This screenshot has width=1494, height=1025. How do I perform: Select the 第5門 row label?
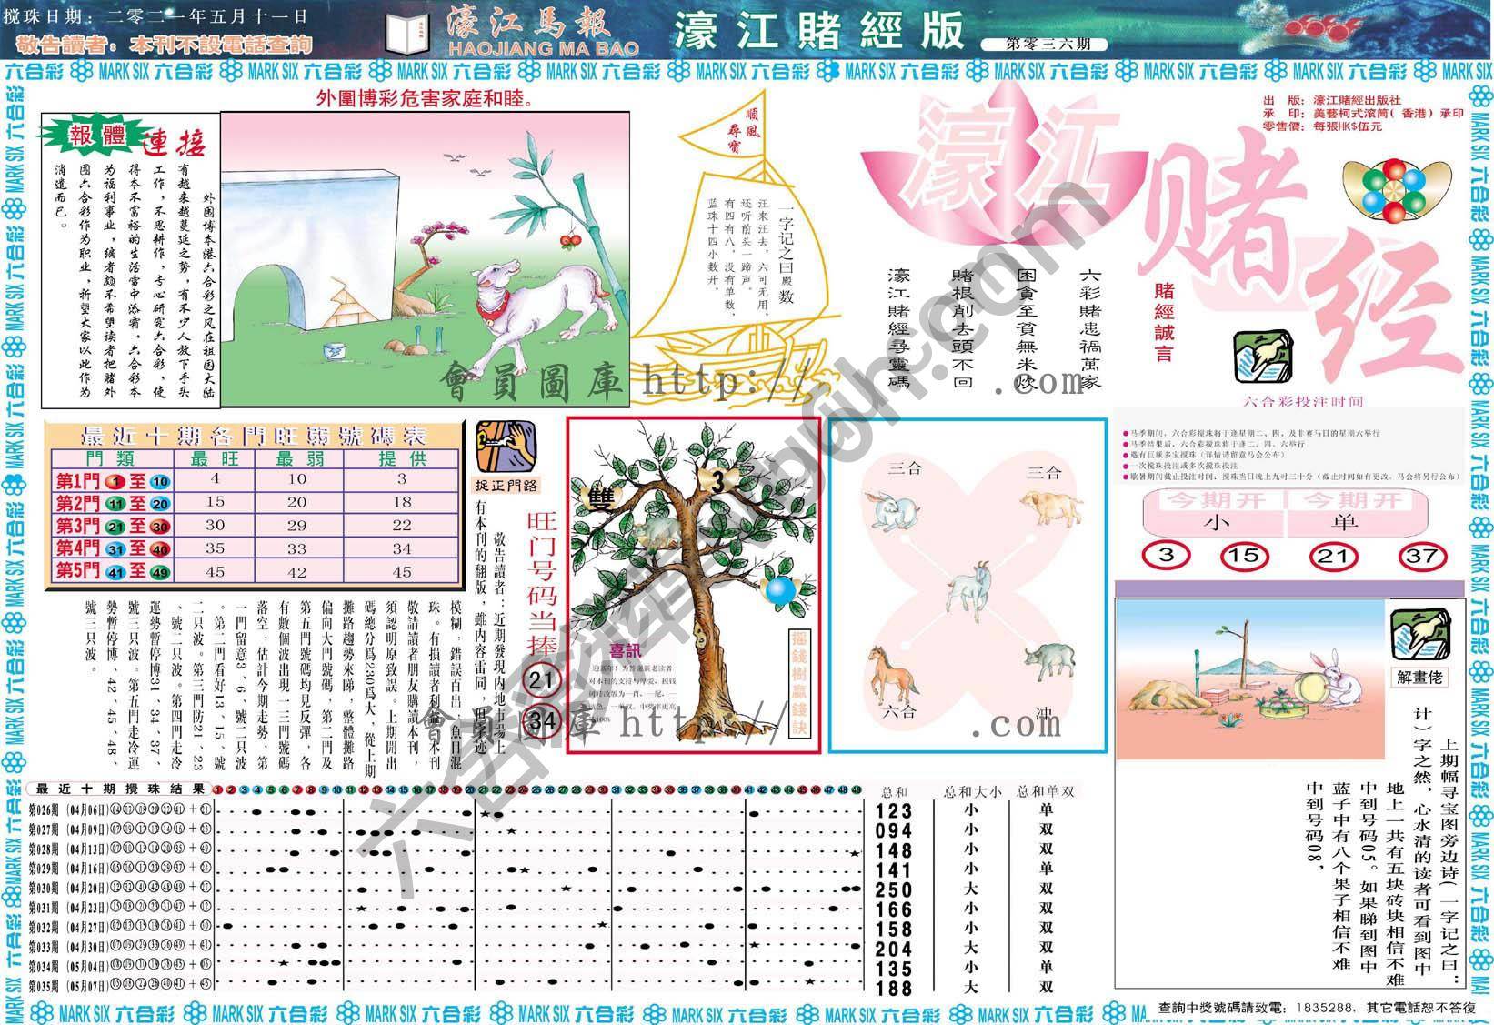click(x=112, y=571)
